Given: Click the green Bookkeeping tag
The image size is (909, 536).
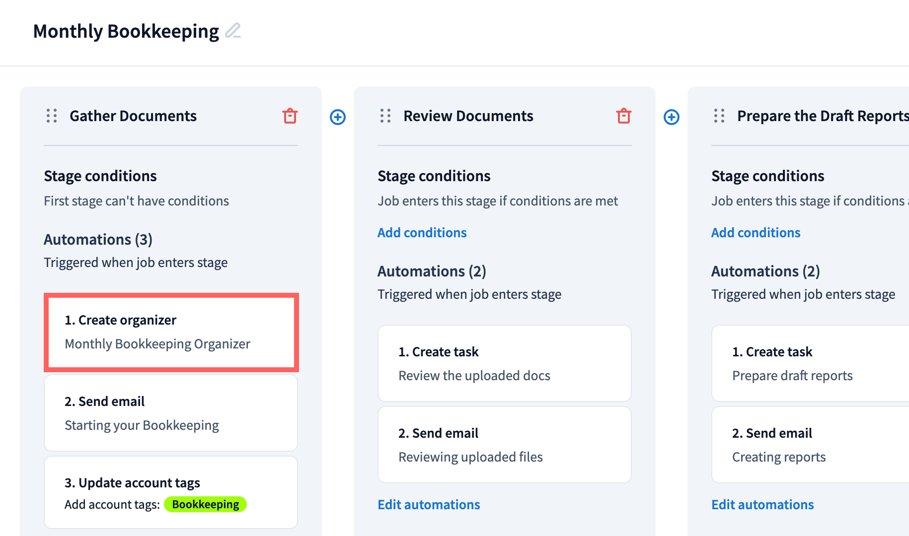Looking at the screenshot, I should click(205, 504).
